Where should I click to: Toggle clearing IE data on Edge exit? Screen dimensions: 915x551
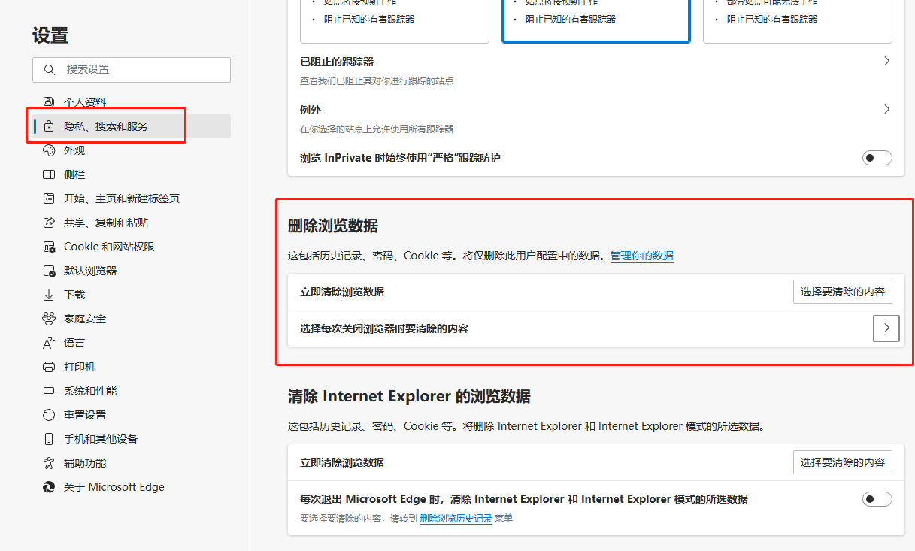[877, 498]
